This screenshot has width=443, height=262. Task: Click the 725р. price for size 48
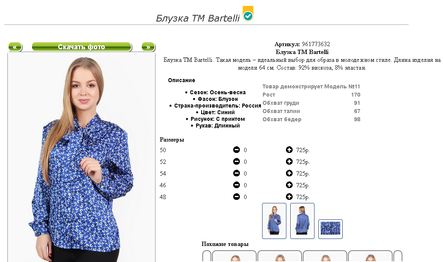pyautogui.click(x=303, y=197)
